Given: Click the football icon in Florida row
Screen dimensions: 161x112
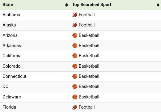Looking at the screenshot, I should pos(75,107).
